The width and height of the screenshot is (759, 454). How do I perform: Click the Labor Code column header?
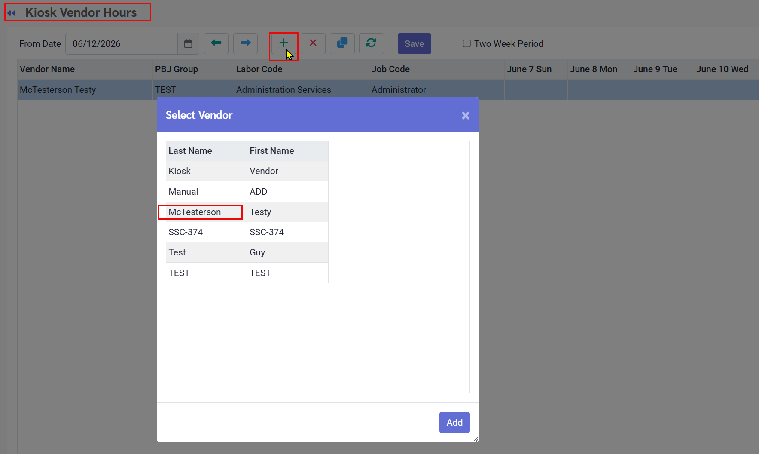[302, 69]
